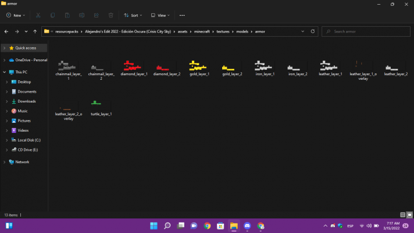Image resolution: width=414 pixels, height=233 pixels.
Task: Open the diamond_layer_1 texture file
Action: [x=134, y=66]
